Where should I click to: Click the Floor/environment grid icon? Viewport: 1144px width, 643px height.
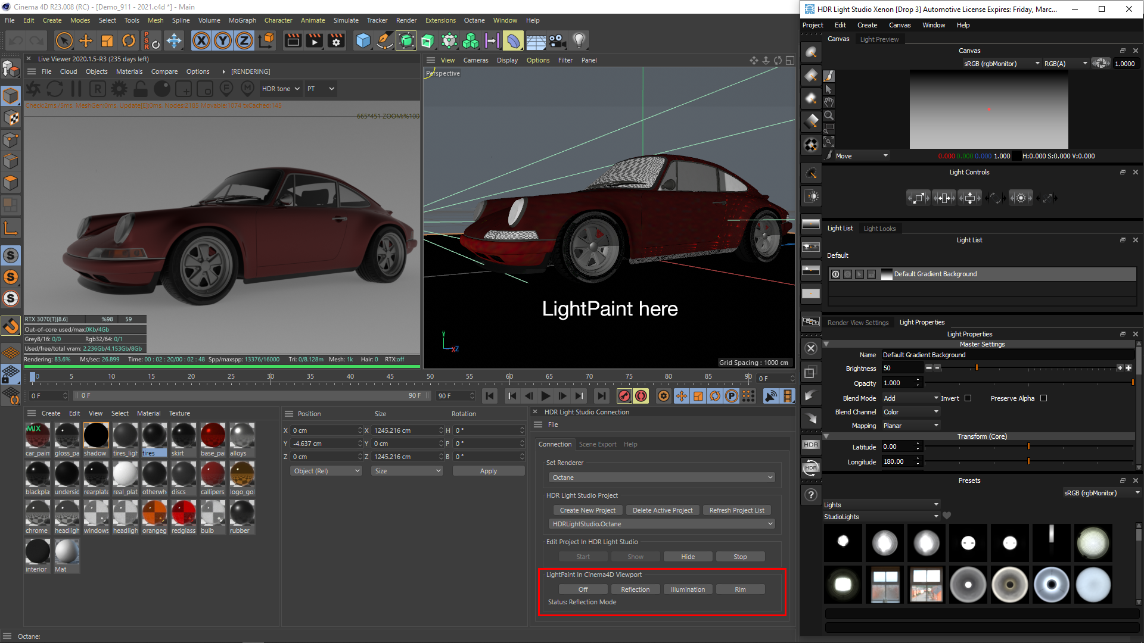tap(536, 40)
